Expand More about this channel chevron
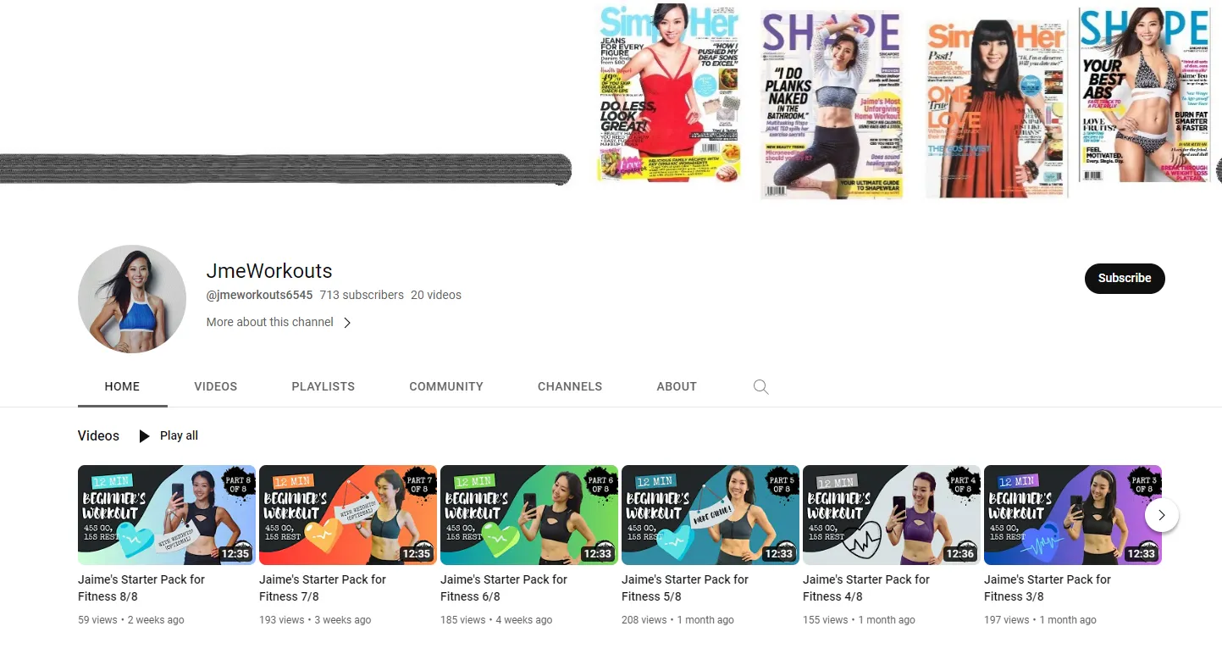The width and height of the screenshot is (1222, 665). tap(347, 323)
